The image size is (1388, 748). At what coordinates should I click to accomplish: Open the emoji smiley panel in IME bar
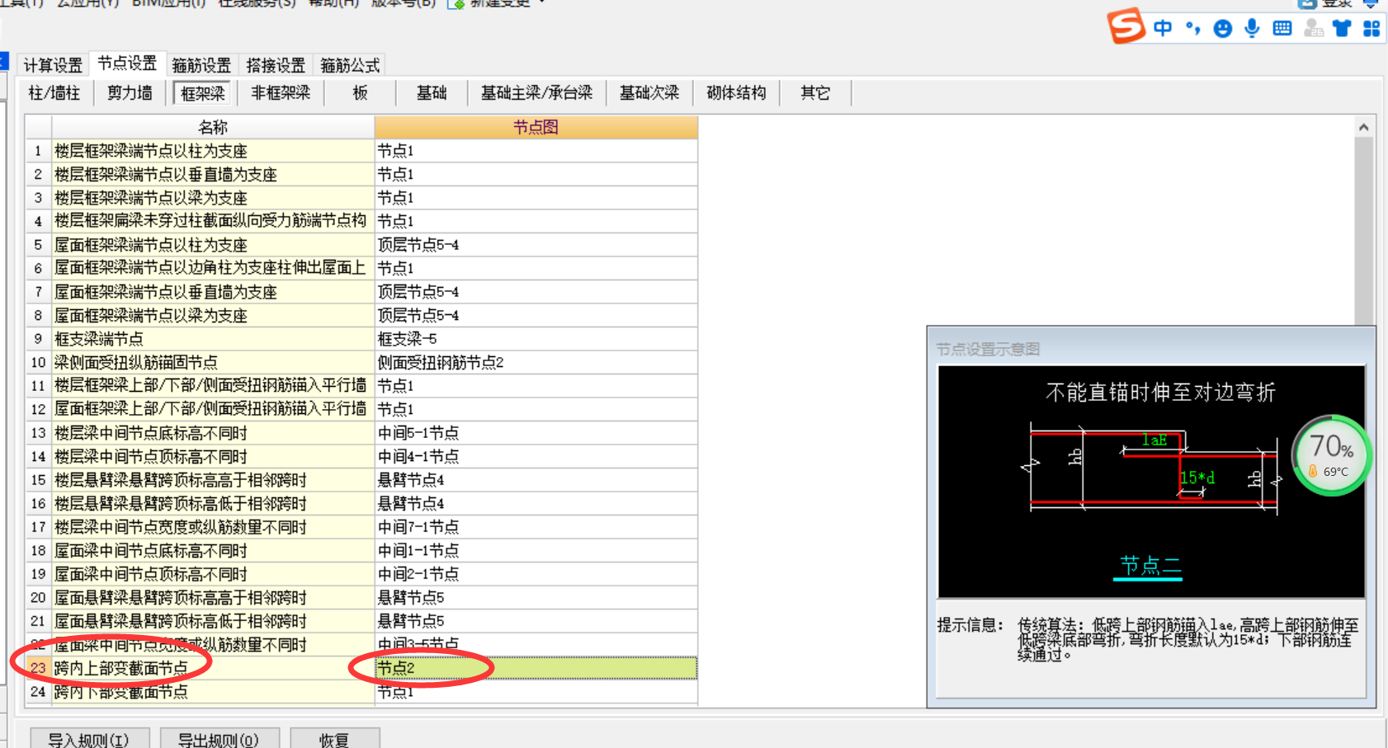pyautogui.click(x=1222, y=29)
